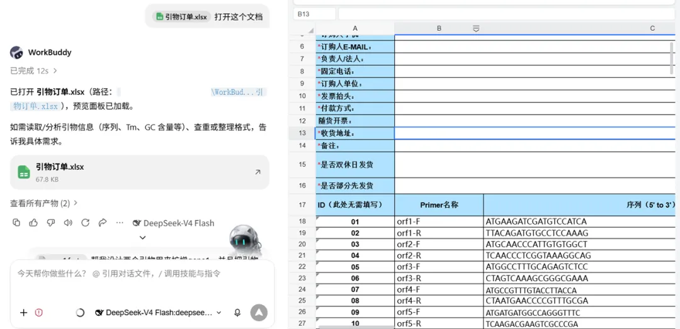Screen dimensions: 680x329
Task: Select cell orf2-R
Action: click(x=439, y=256)
